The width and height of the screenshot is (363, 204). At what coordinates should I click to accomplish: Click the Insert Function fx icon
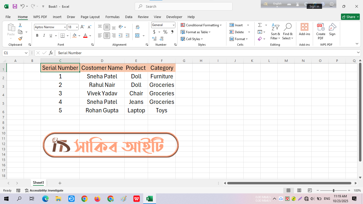tap(51, 53)
